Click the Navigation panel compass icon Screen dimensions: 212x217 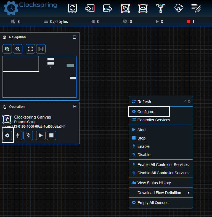coord(4,37)
